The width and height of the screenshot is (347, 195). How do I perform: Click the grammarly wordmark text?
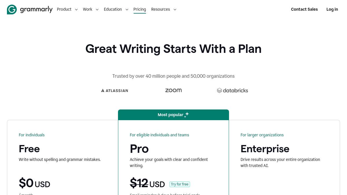point(36,10)
